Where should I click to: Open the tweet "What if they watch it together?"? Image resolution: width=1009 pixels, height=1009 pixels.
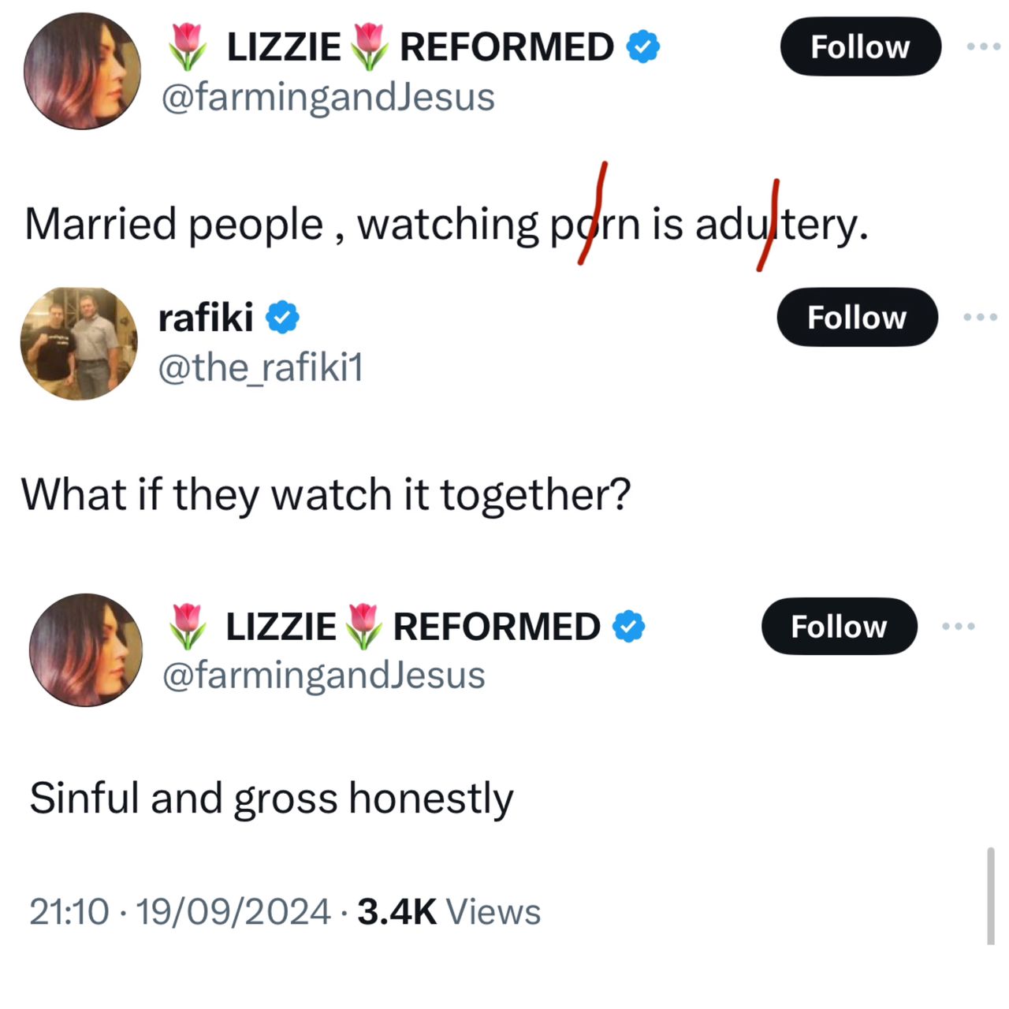coord(326,495)
